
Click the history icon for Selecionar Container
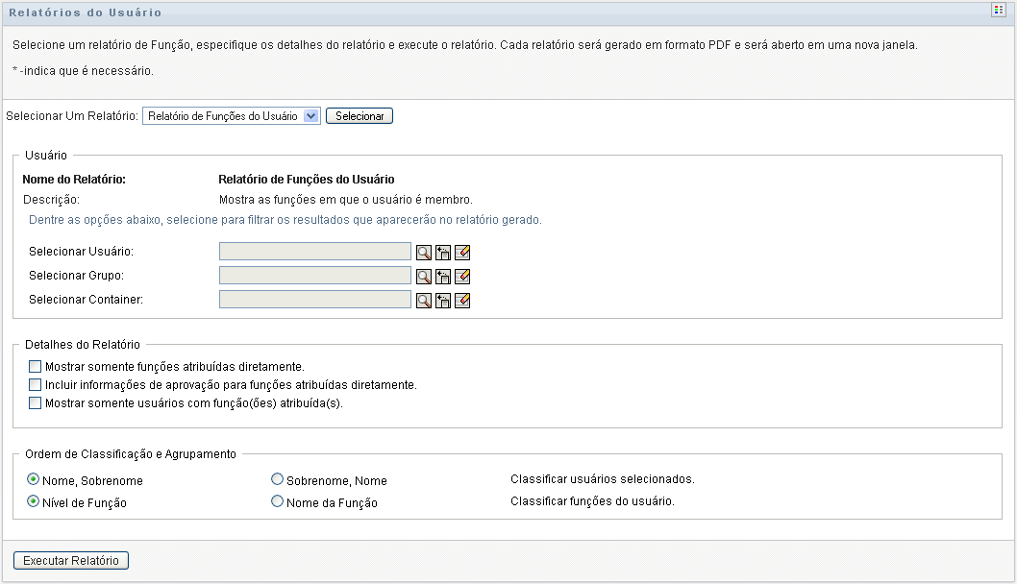point(443,300)
